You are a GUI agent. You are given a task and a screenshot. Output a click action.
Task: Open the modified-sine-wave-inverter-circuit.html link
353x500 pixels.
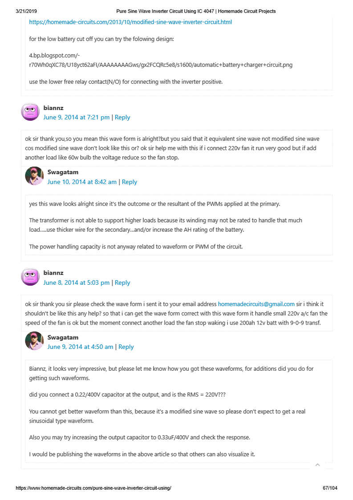point(130,22)
